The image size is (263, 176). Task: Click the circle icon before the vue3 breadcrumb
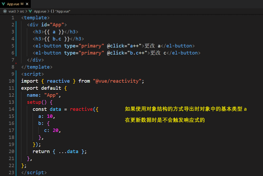pyautogui.click(x=5, y=11)
